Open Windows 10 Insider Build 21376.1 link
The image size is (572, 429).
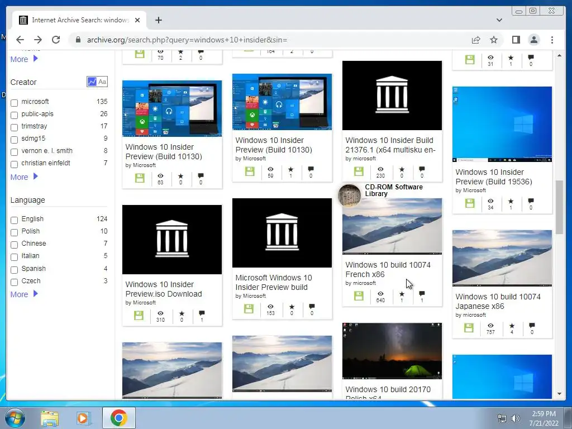390,145
